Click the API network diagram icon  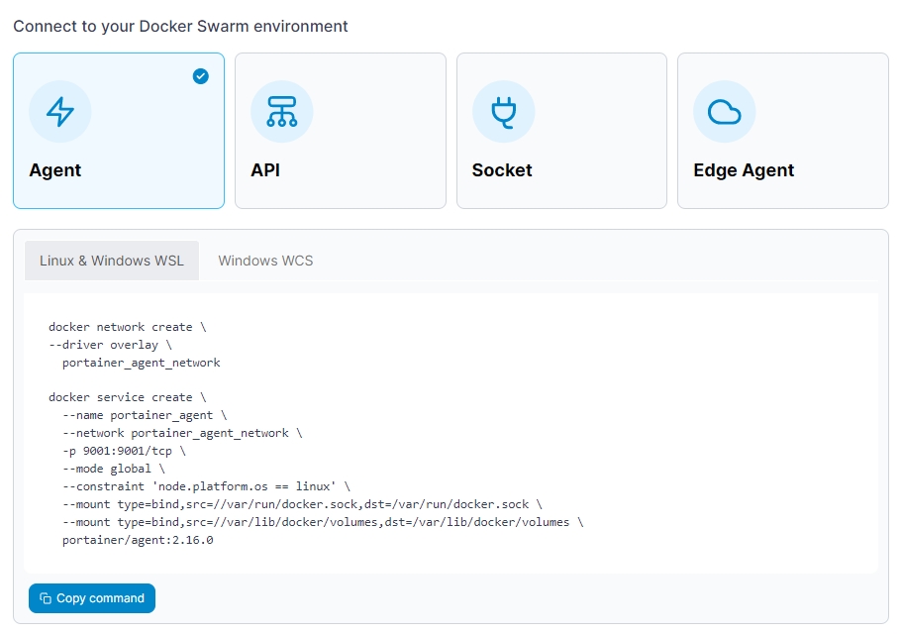coord(281,112)
